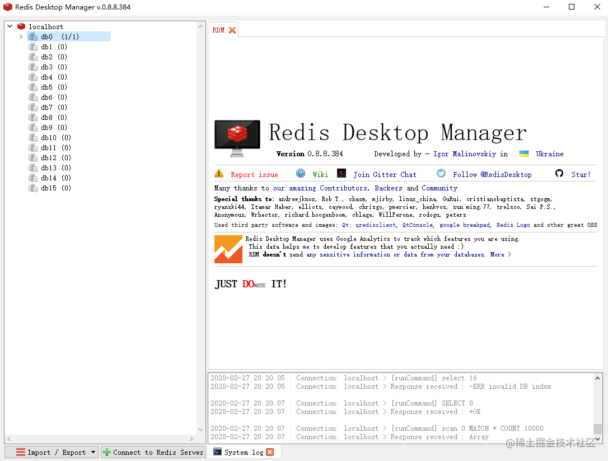608x461 pixels.
Task: Click the yellow warning triangle icon
Action: (x=219, y=173)
